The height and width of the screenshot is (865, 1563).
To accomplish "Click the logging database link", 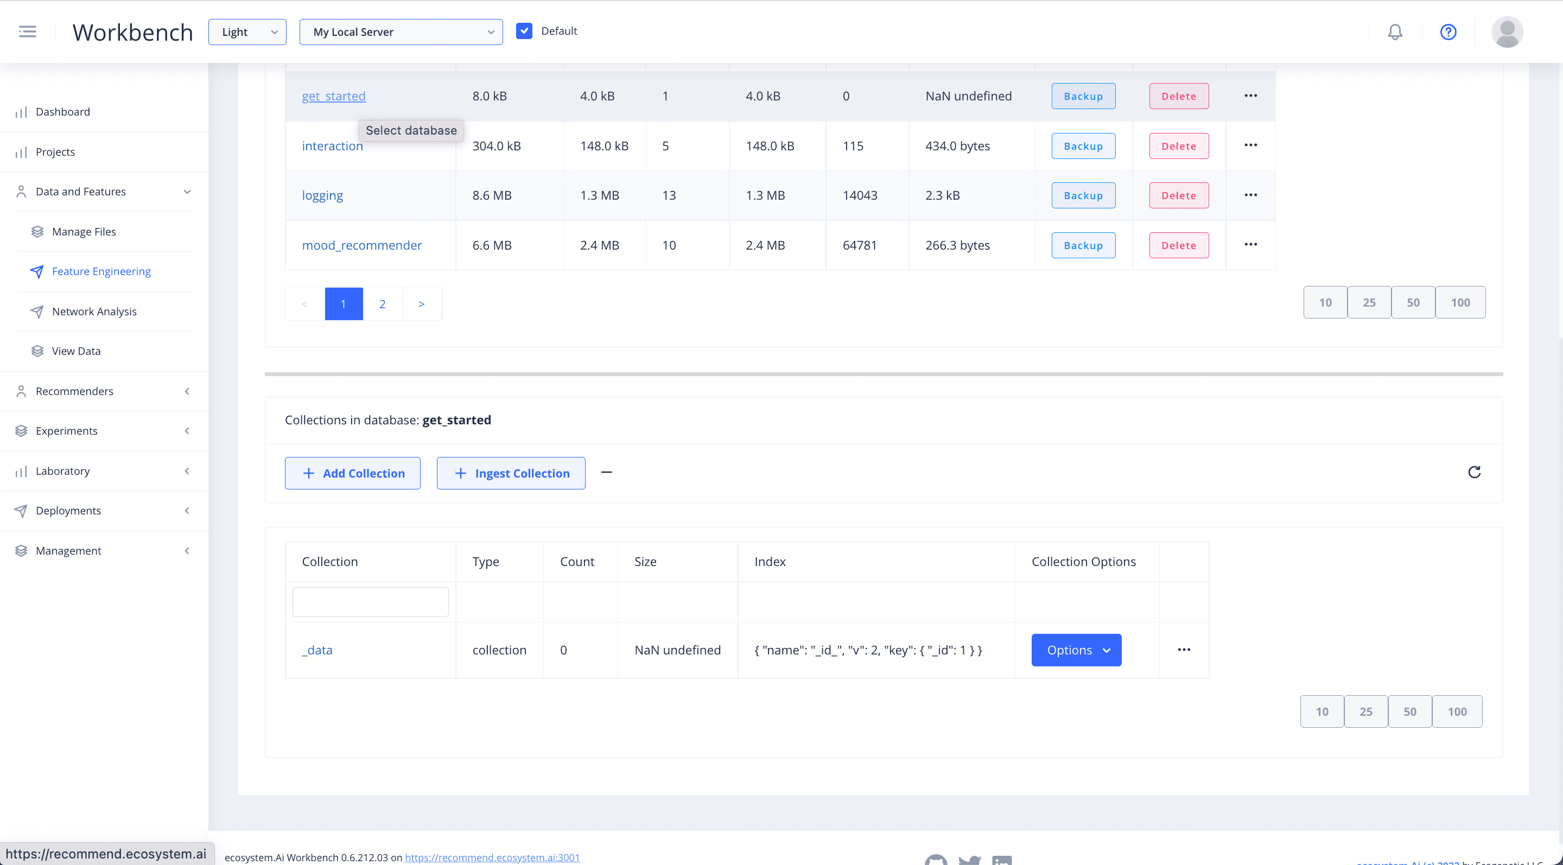I will 321,195.
